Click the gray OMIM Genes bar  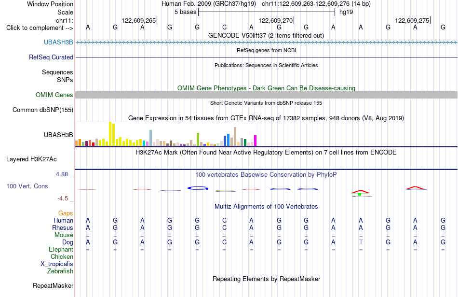point(266,95)
